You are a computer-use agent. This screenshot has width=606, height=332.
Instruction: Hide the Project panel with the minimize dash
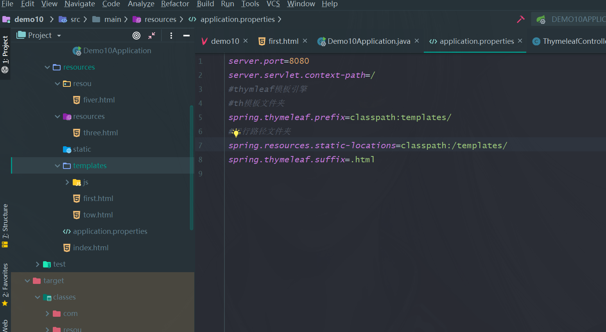[186, 35]
